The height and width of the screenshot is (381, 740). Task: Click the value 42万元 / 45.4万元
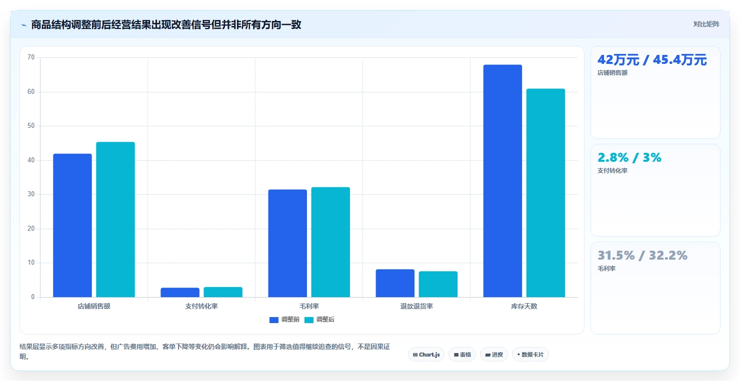pyautogui.click(x=652, y=60)
